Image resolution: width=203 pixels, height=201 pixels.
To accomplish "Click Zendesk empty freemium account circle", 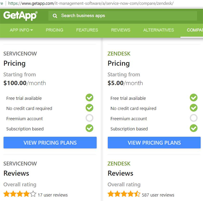I will click(194, 118).
